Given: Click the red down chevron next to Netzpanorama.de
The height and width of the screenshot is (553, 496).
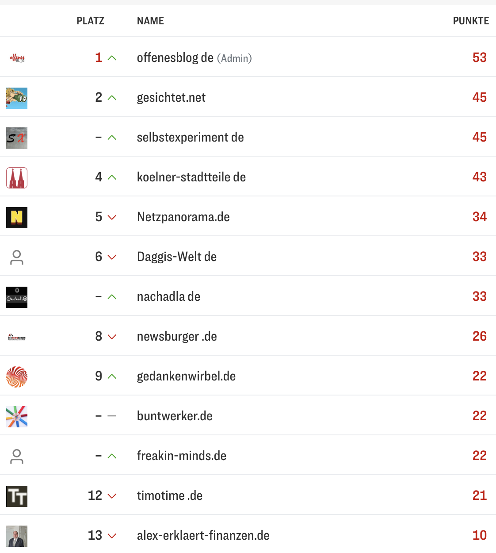Looking at the screenshot, I should tap(112, 218).
